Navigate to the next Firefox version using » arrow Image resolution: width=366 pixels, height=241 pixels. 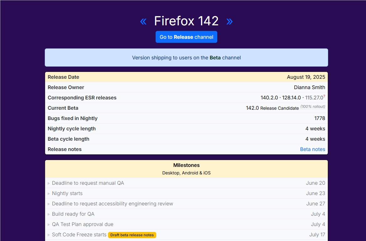(229, 21)
